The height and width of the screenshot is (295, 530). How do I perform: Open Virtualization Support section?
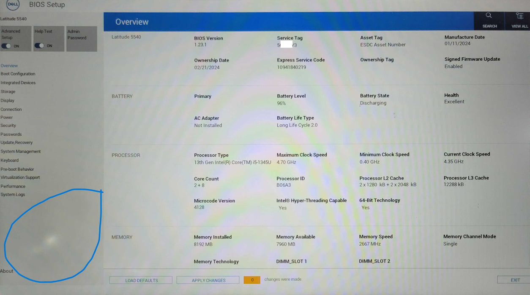(20, 177)
